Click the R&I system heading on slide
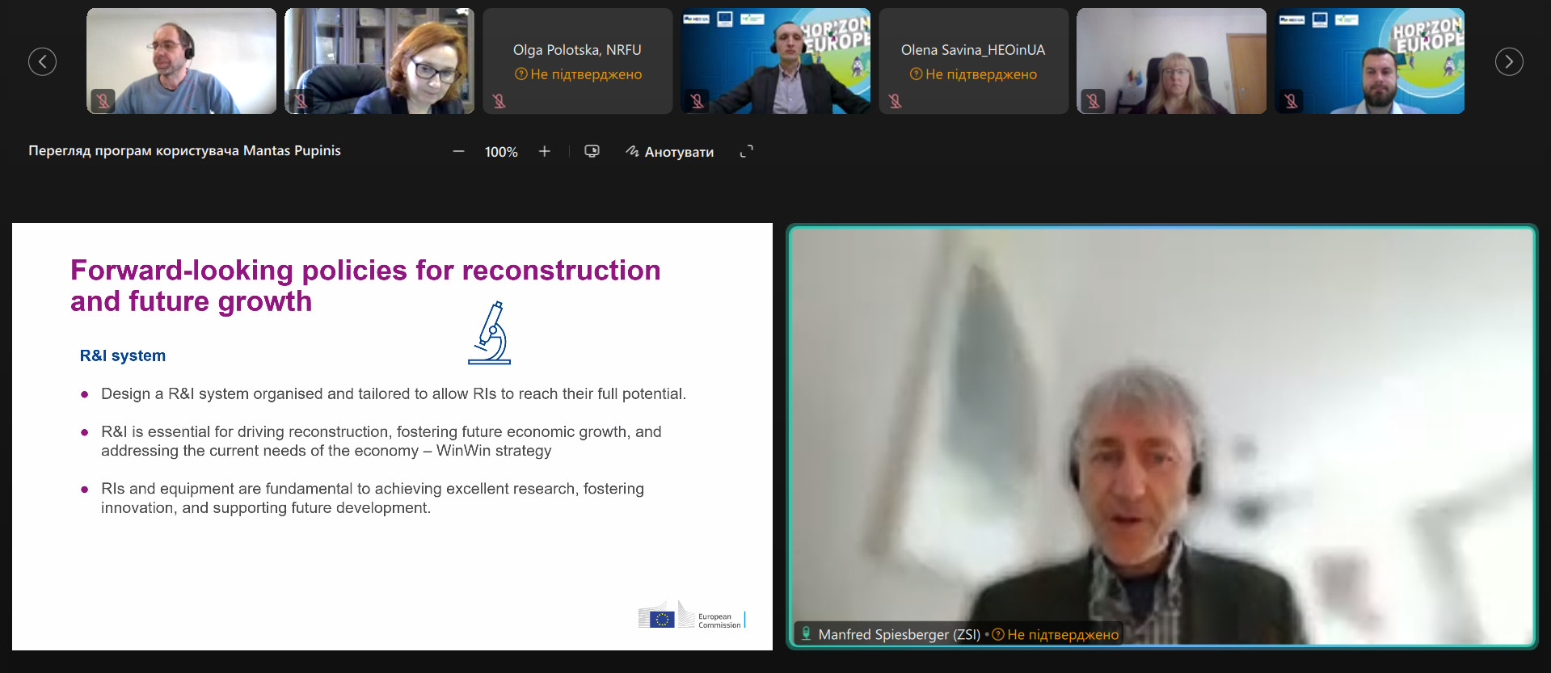 [x=123, y=355]
